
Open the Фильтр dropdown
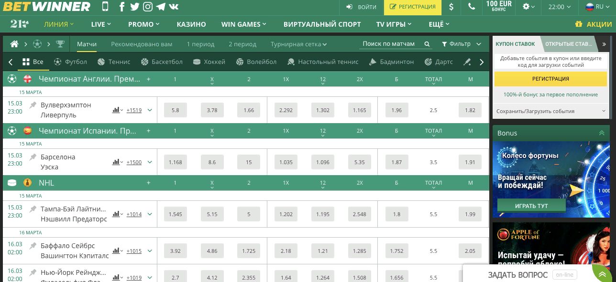point(461,44)
